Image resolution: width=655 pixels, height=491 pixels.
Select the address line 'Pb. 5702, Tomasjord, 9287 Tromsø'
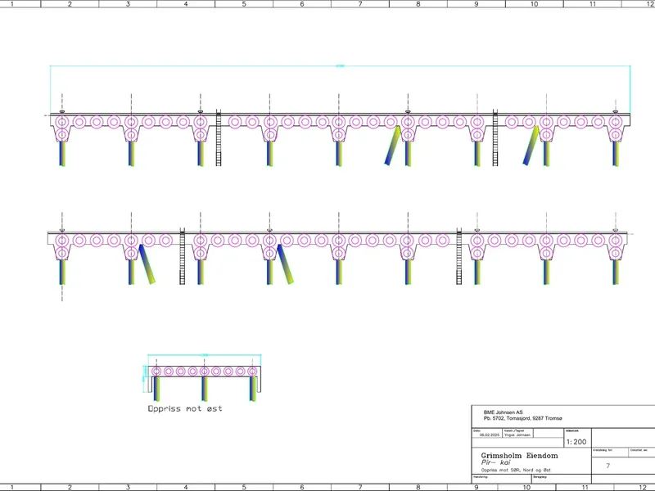pos(523,418)
